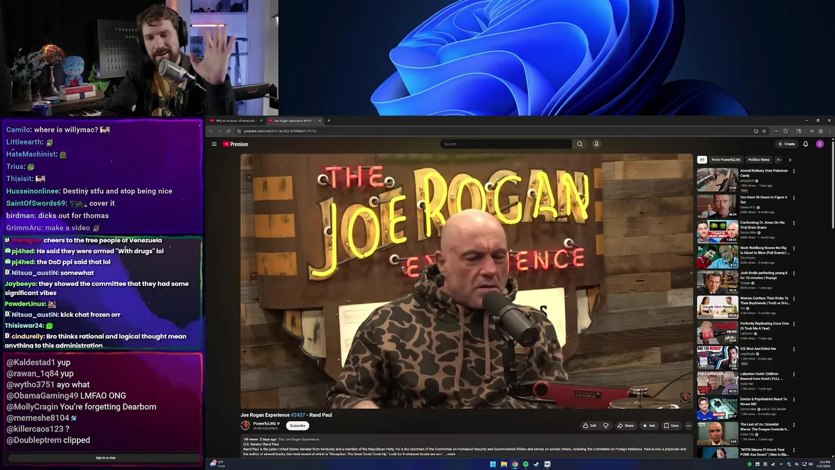Start voice search with the microphone icon
The image size is (835, 470).
click(596, 144)
